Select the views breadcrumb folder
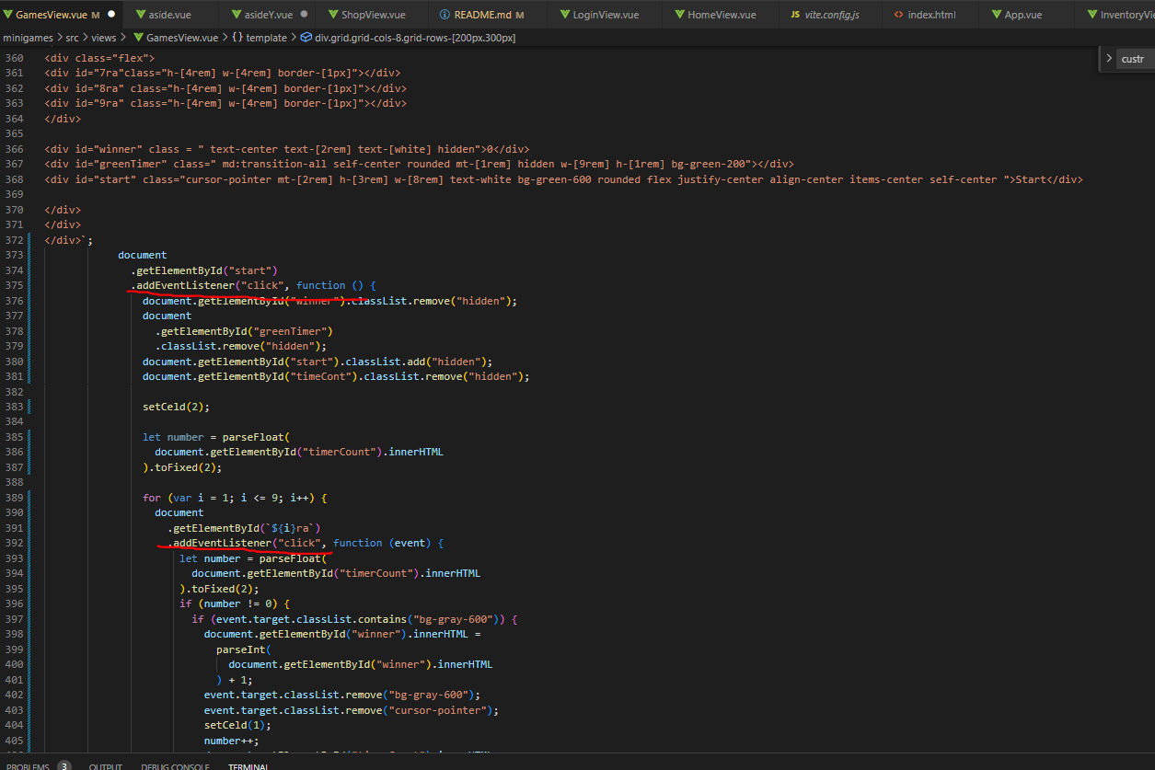The image size is (1155, 770). pos(104,38)
